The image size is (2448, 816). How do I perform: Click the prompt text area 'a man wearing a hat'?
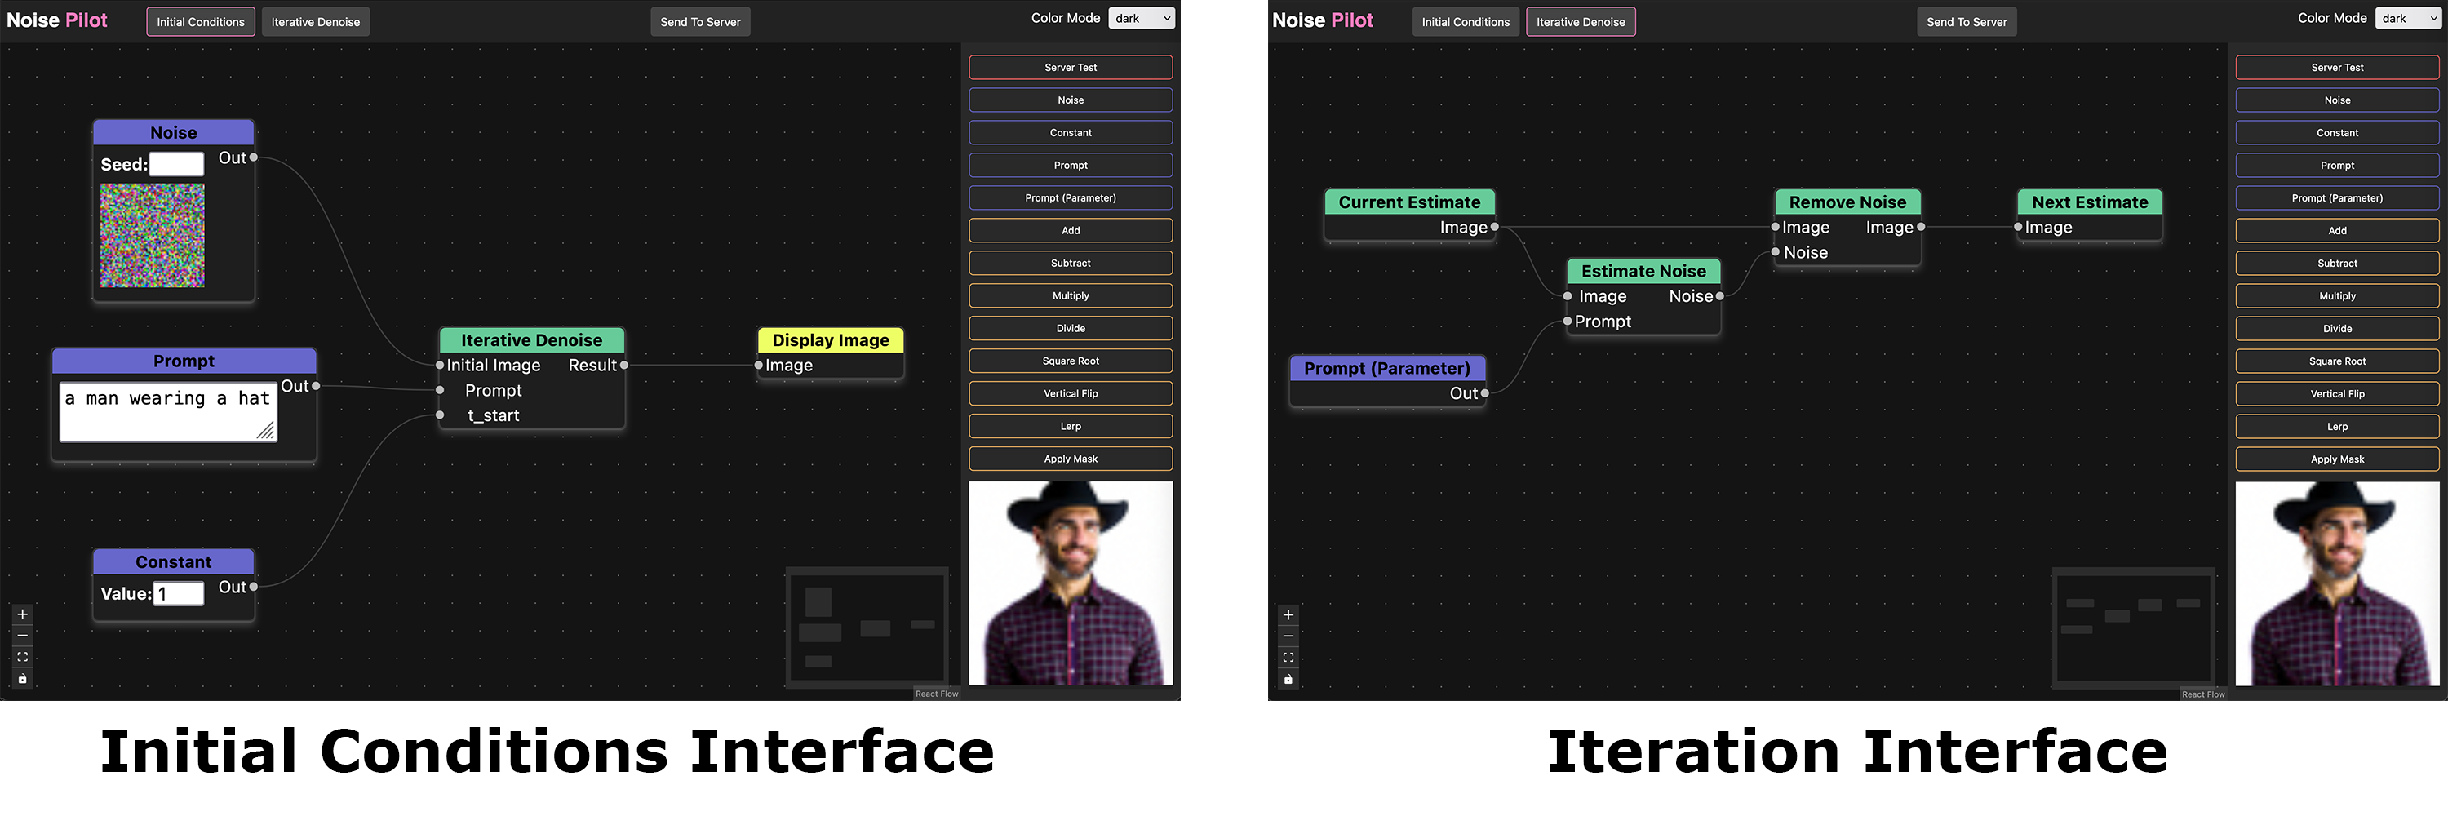pyautogui.click(x=167, y=411)
